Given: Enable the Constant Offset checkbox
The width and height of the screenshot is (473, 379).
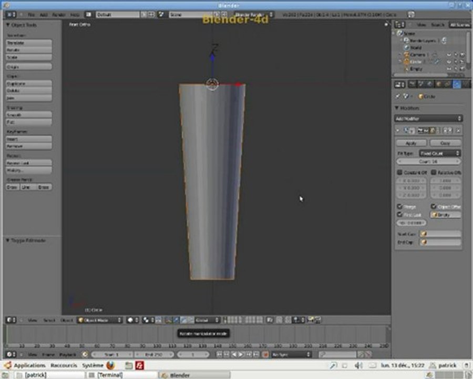Looking at the screenshot, I should [x=400, y=172].
